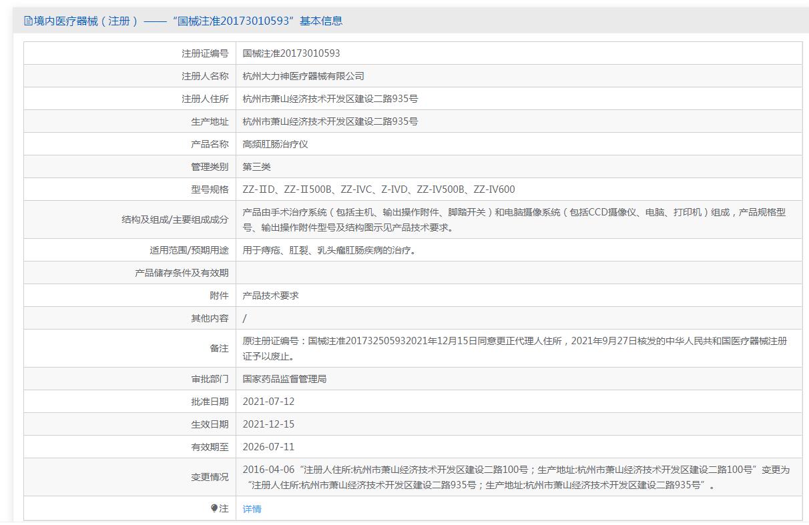This screenshot has height=525, width=809.
Task: Click the lightbulb icon next to 注
Action: click(214, 508)
